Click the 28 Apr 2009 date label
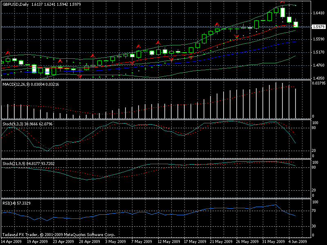This screenshot has width=327, height=245. point(90,242)
